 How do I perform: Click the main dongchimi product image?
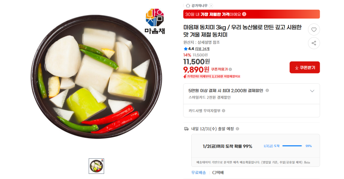point(96,77)
